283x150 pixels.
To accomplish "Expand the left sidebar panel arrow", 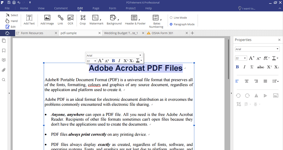I will [x=9, y=93].
